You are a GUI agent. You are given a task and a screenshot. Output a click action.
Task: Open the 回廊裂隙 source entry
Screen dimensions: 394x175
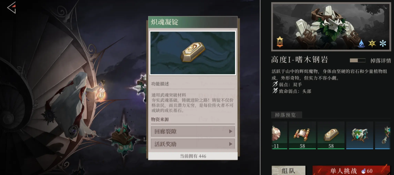coord(193,131)
